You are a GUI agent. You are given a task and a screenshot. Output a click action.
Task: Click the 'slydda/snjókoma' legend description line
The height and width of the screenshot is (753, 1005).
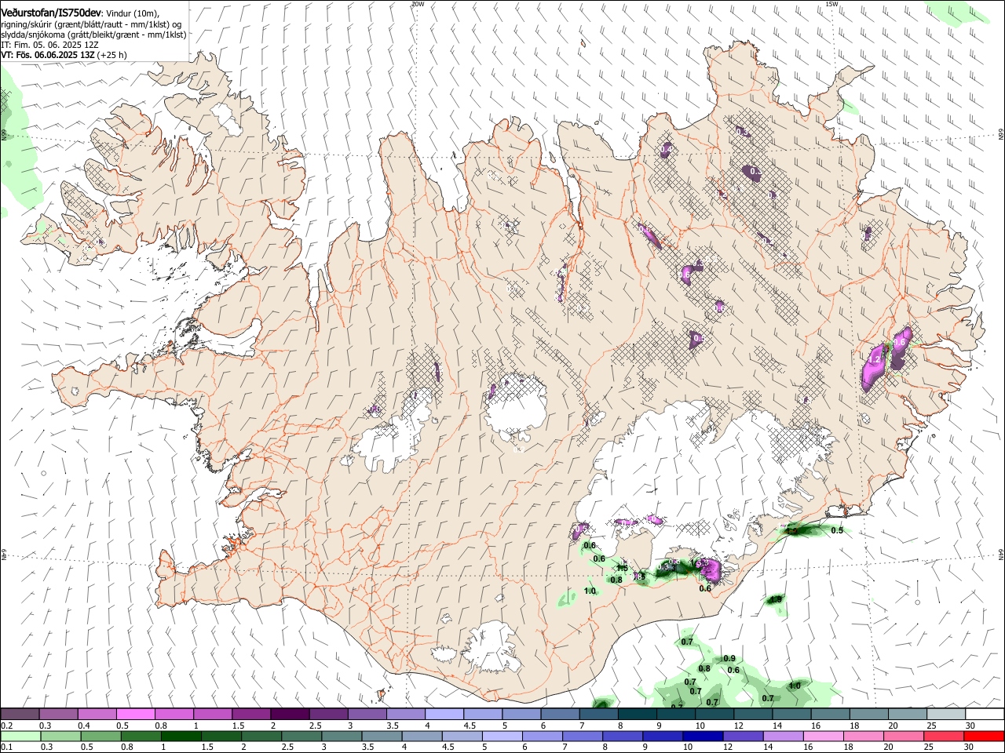(x=93, y=35)
